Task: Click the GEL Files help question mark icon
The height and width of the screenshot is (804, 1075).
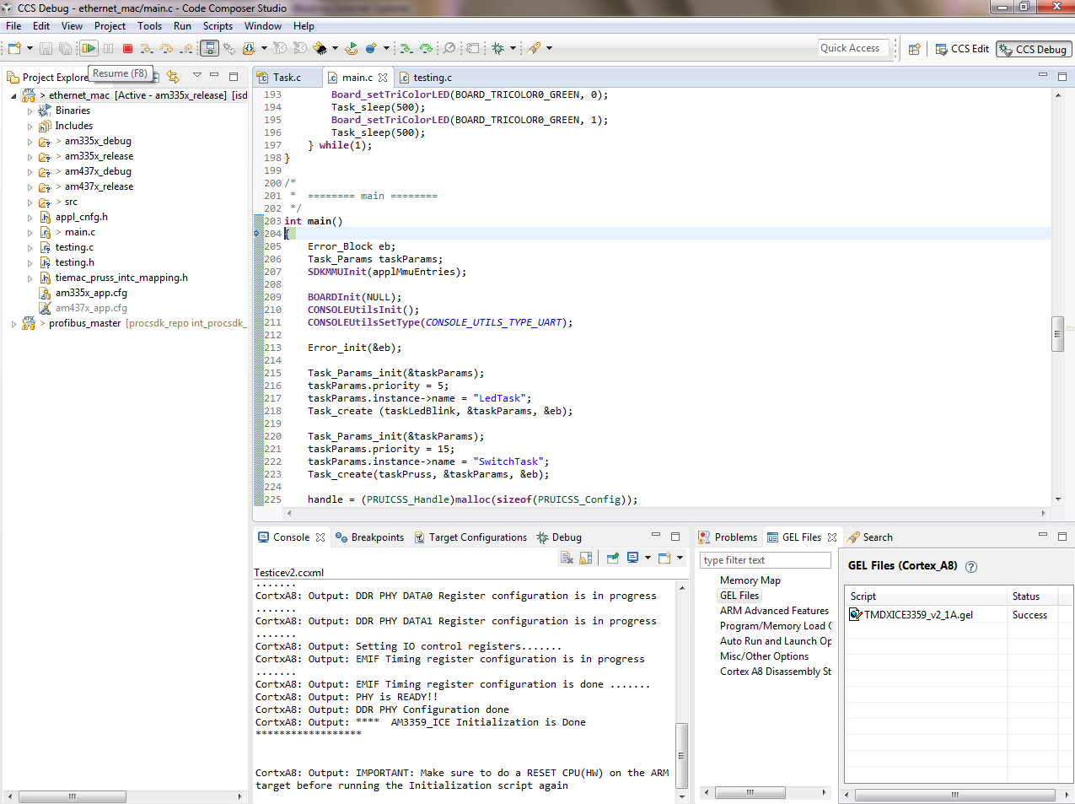Action: click(x=971, y=567)
